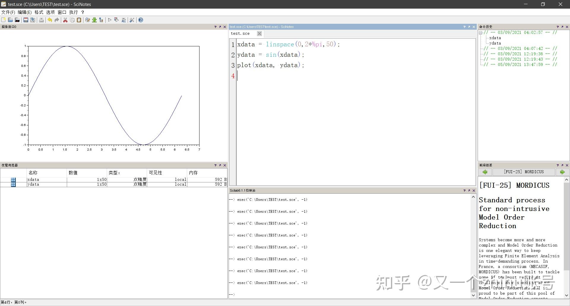Cut selection using the red scissors icon
The image size is (570, 306).
(65, 20)
